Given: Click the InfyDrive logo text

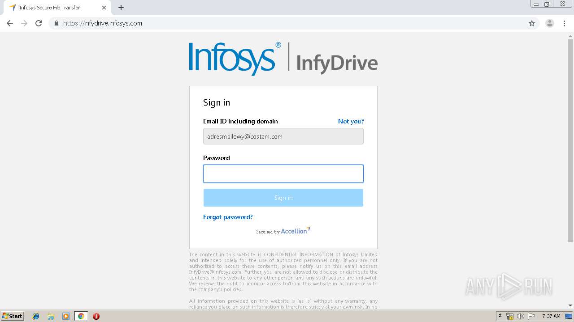Looking at the screenshot, I should pos(337,63).
